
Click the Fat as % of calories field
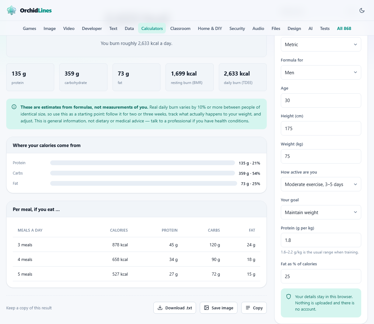click(x=321, y=276)
